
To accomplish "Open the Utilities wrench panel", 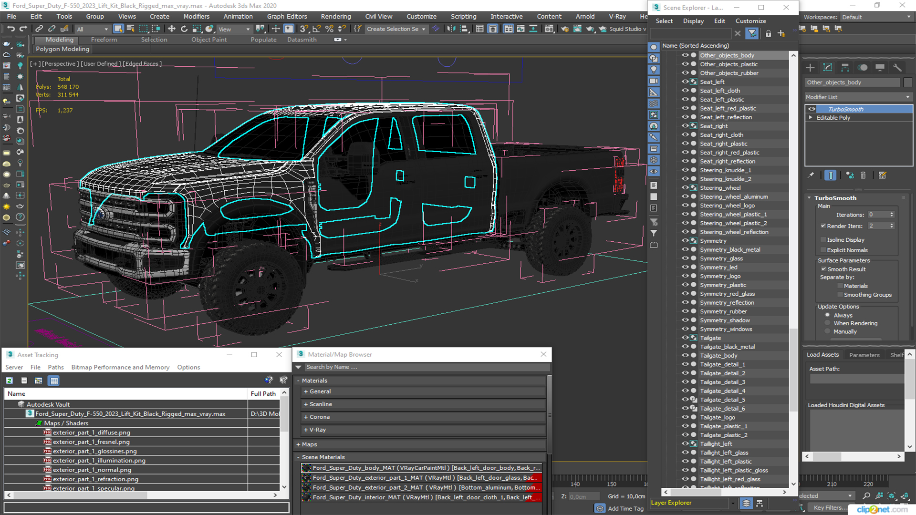I will [x=897, y=68].
